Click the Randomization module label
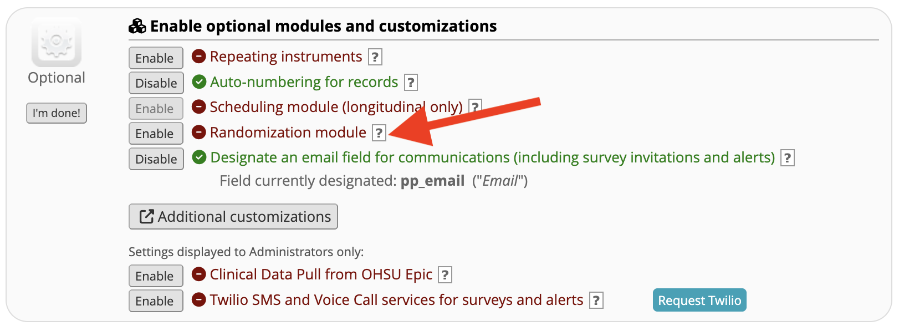 tap(288, 133)
